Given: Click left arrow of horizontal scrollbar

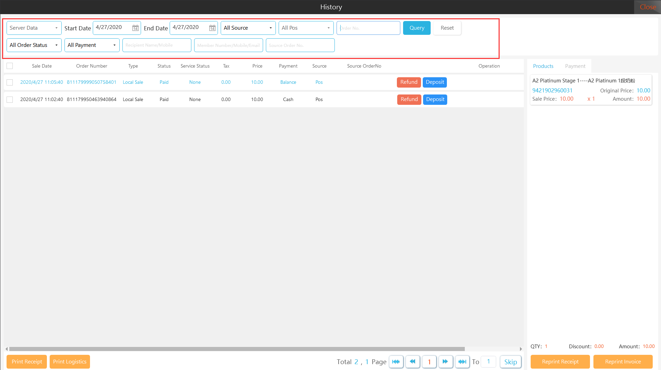Looking at the screenshot, I should coord(7,349).
